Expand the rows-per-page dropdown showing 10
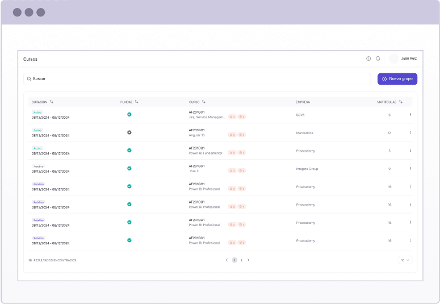 click(x=405, y=260)
